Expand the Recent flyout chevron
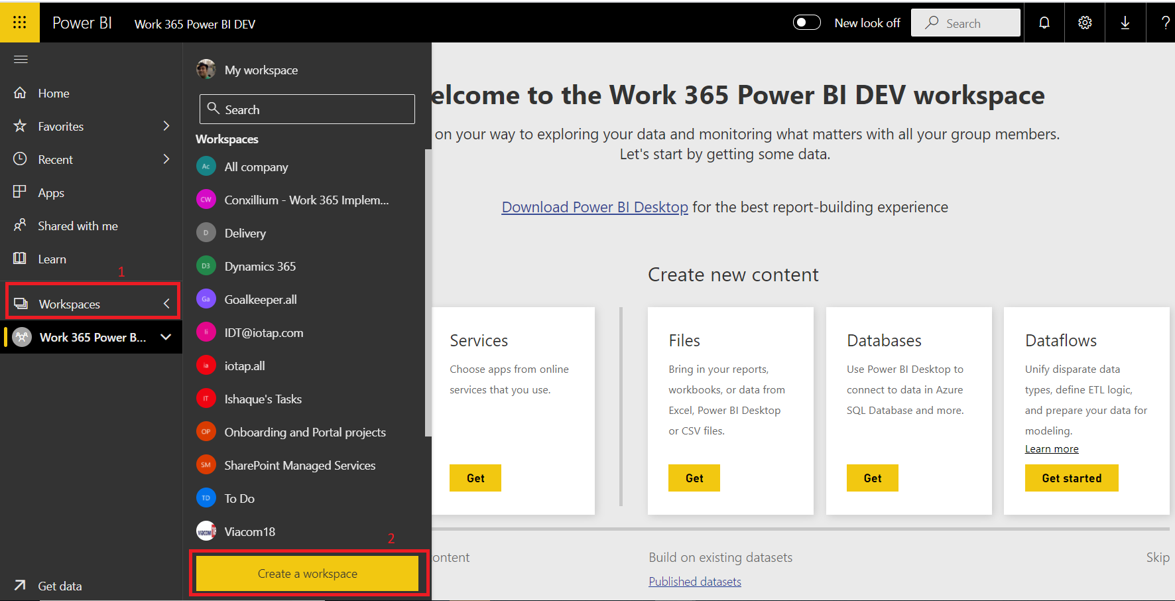The height and width of the screenshot is (601, 1175). pos(166,159)
